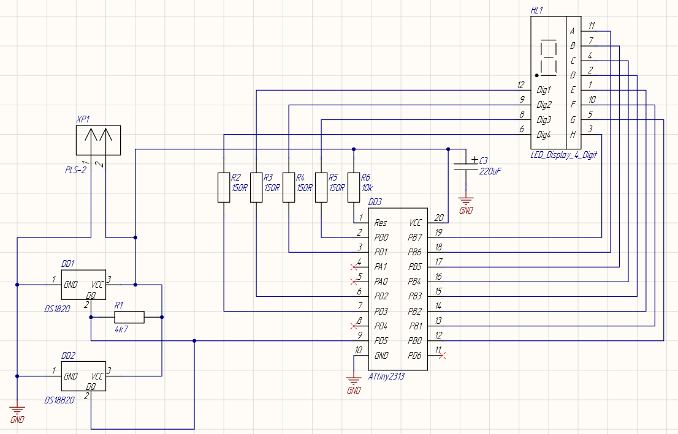Click the VCC pin label on DD3
The width and height of the screenshot is (678, 434).
[415, 223]
